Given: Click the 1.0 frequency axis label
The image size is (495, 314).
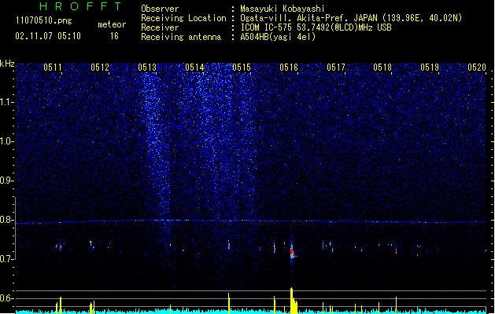Looking at the screenshot, I should [x=6, y=141].
